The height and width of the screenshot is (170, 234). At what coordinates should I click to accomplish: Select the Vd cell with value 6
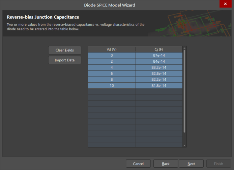(111, 74)
